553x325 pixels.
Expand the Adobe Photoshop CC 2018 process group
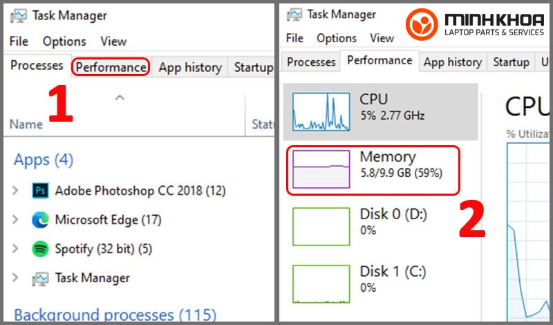click(x=15, y=191)
